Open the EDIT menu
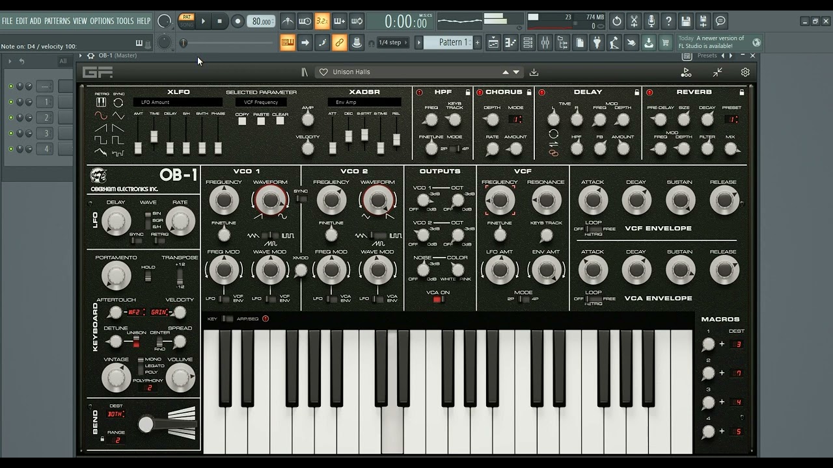Viewport: 833px width, 468px height. (x=21, y=21)
